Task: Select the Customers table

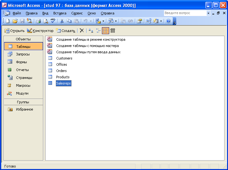Action: 64,58
